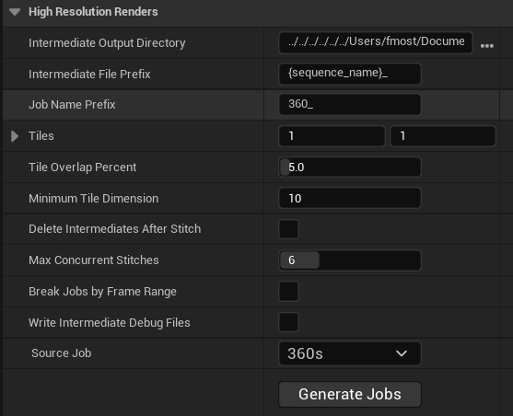Click the chevron arrow in Source Job
The image size is (513, 416).
402,353
